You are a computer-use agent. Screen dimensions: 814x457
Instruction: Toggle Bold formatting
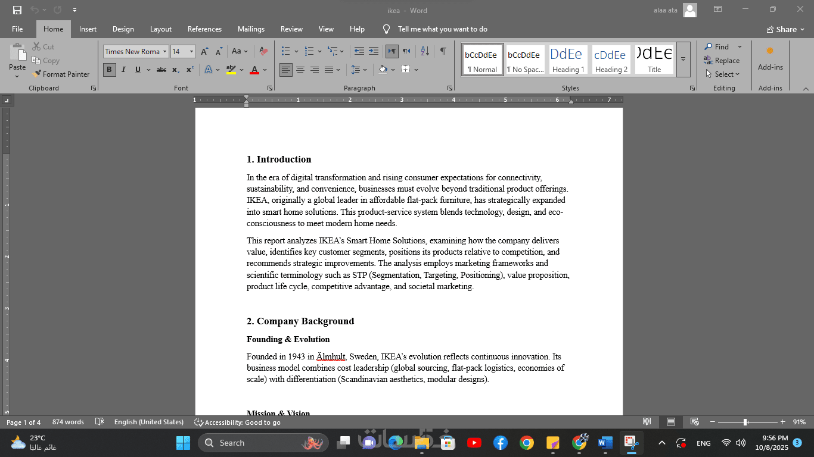110,70
